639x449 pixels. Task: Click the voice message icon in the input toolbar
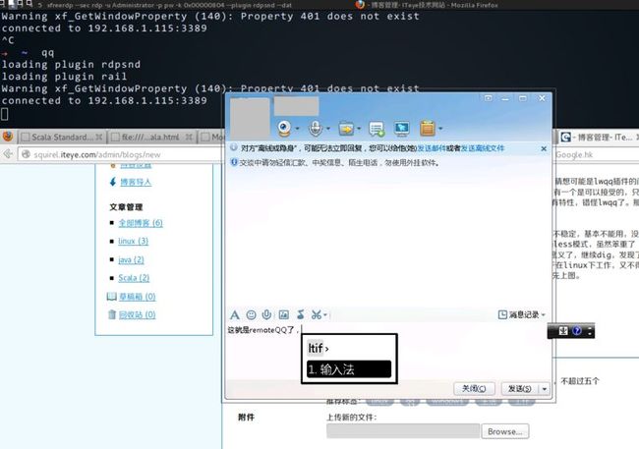[x=266, y=314]
